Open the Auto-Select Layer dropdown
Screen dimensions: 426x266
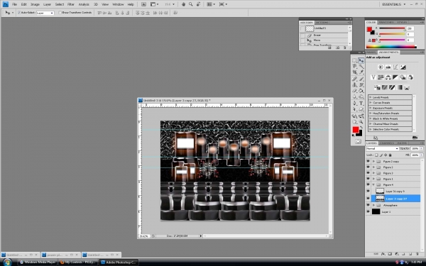[45, 13]
